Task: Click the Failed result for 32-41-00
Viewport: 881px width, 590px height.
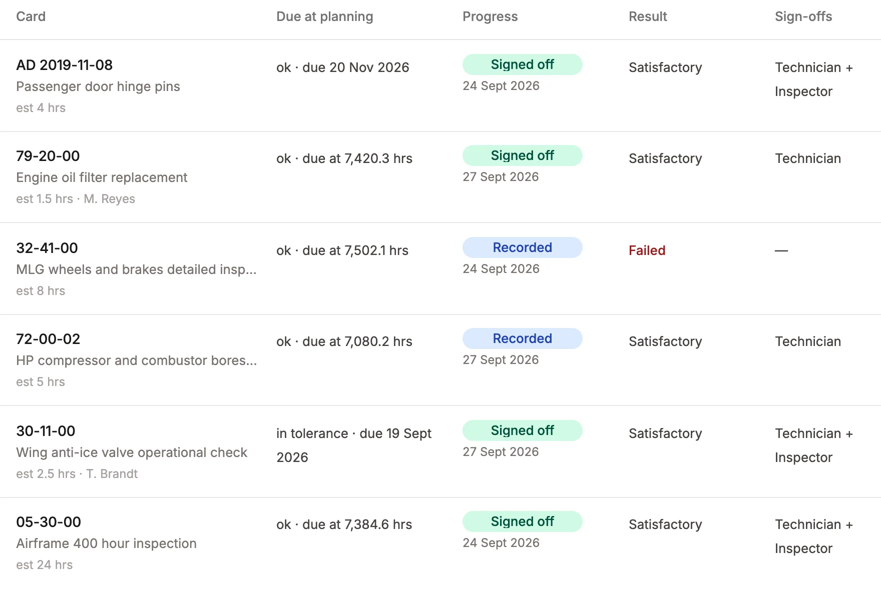Action: pos(647,250)
